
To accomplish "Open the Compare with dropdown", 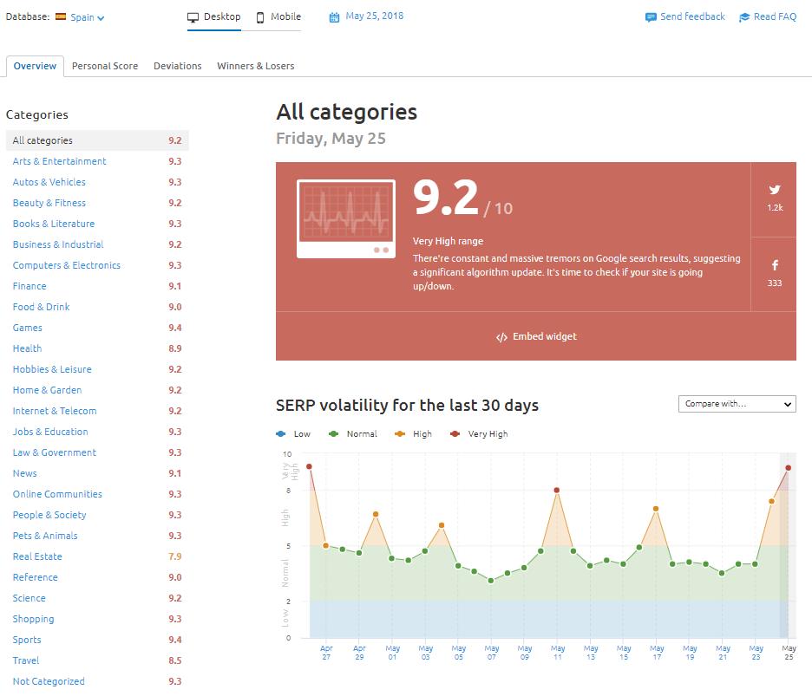I will [x=737, y=404].
